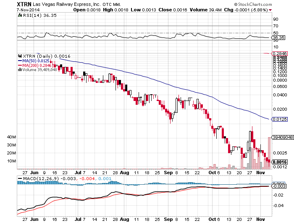Click the 70 RSI axis label
The width and height of the screenshot is (294, 223).
276,26
